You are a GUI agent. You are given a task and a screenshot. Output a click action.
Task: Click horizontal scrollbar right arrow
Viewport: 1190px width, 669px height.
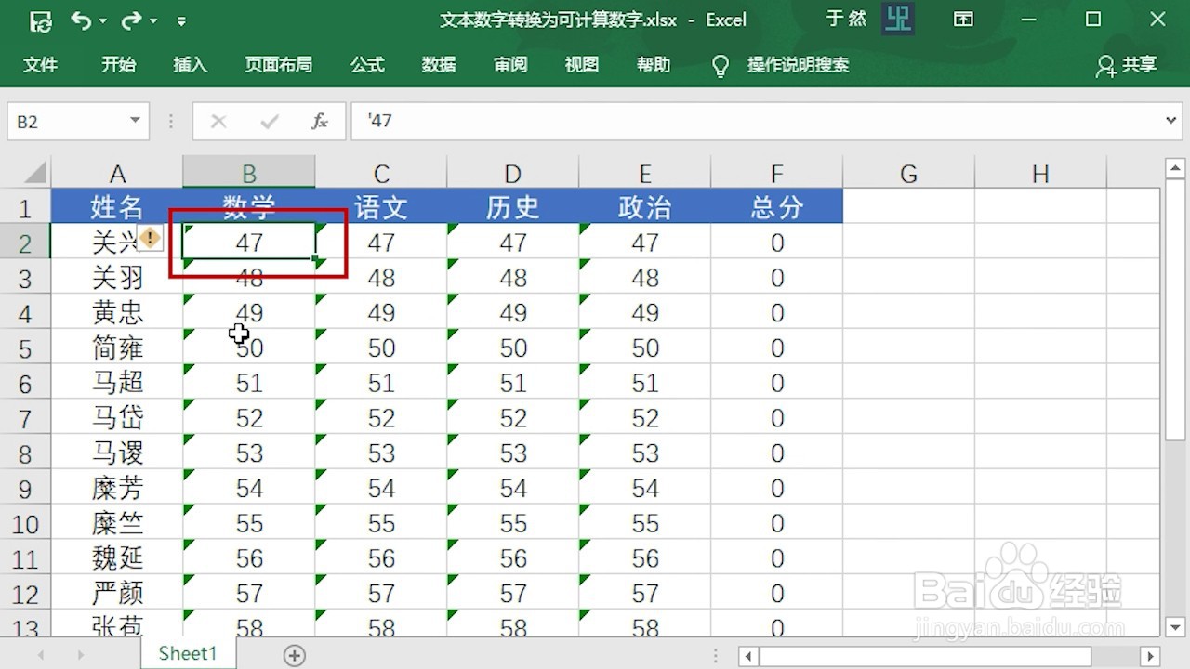[x=1151, y=656]
